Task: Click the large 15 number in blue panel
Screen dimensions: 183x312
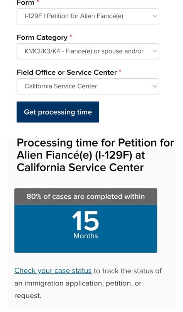Action: [x=86, y=221]
